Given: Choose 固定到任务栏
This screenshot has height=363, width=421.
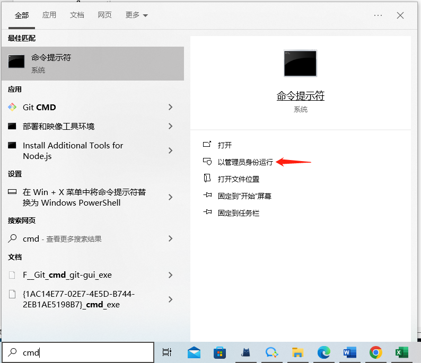Looking at the screenshot, I should tap(239, 213).
